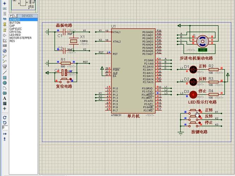Click the L library button
This screenshot has width=235, height=176.
(15, 16)
